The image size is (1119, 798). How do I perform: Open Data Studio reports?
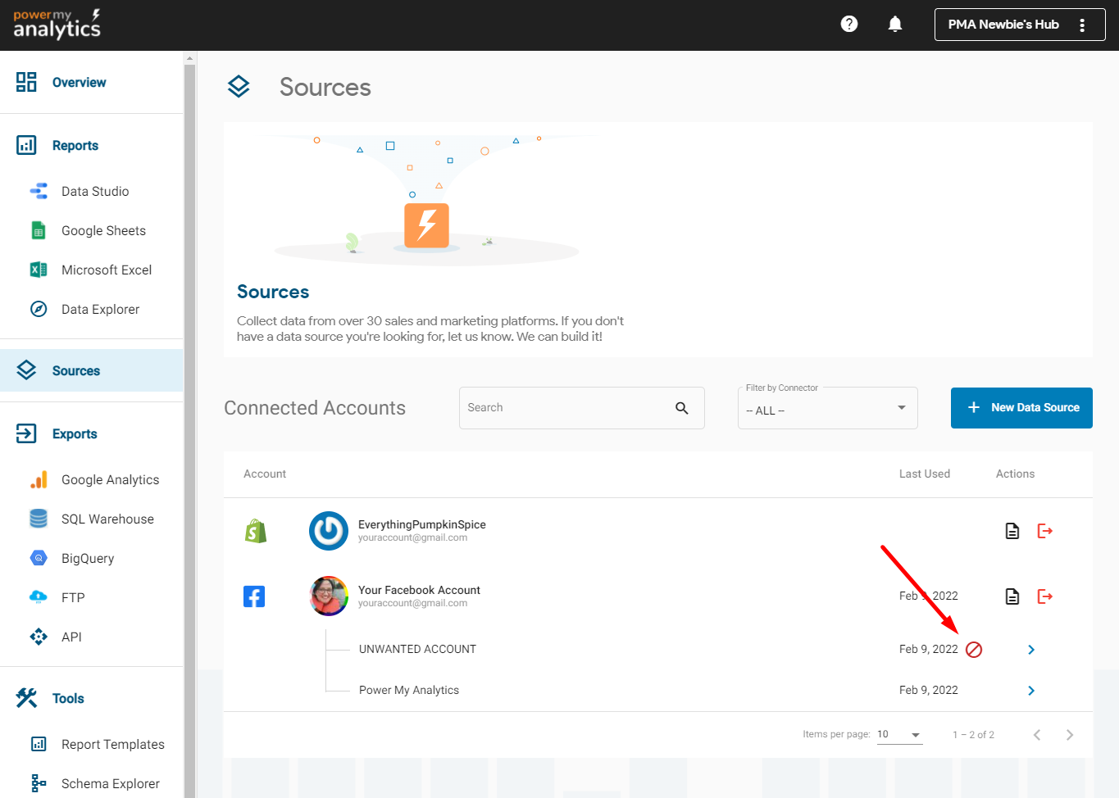pos(95,192)
